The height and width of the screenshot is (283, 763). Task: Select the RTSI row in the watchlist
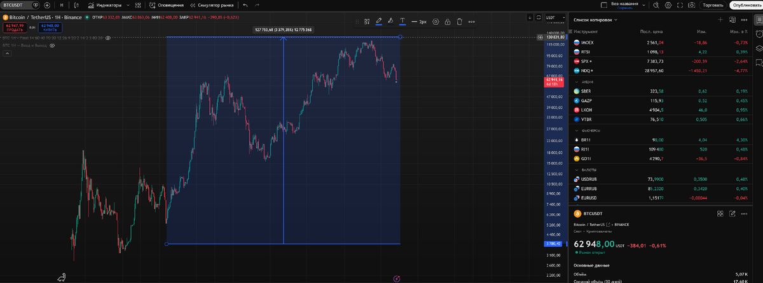click(x=661, y=51)
